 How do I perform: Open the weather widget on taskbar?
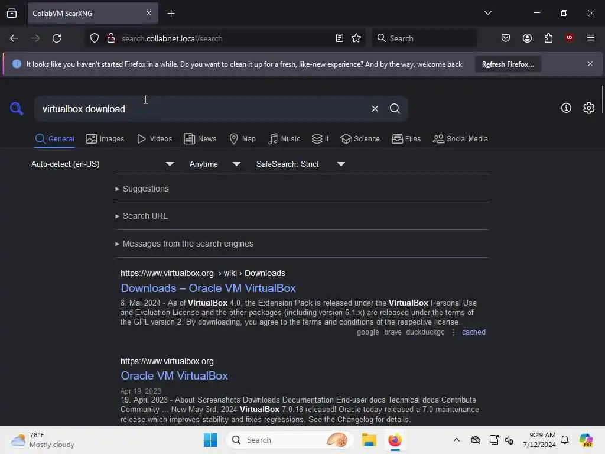click(43, 440)
